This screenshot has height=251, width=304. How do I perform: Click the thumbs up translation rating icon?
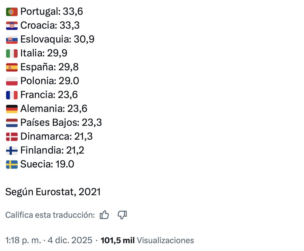[x=104, y=215]
